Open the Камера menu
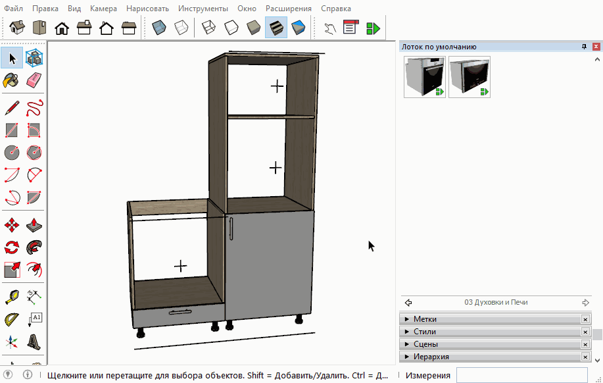 point(103,8)
